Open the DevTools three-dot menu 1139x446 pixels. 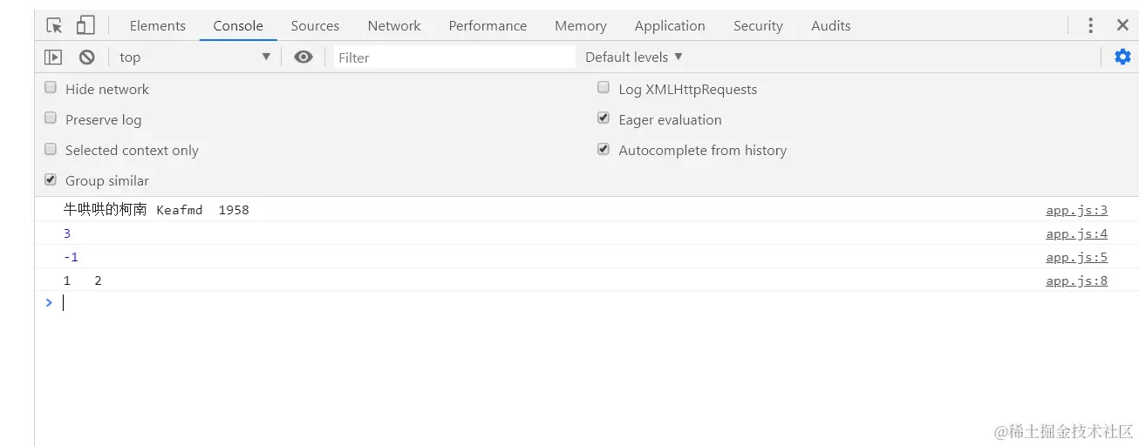[x=1090, y=25]
